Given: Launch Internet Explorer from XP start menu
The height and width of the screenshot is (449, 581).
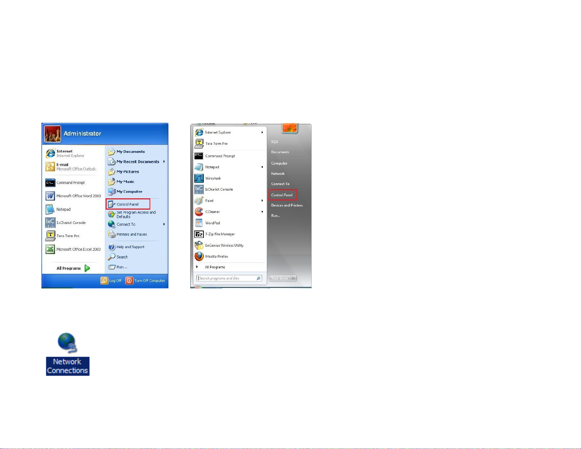Looking at the screenshot, I should click(x=65, y=153).
